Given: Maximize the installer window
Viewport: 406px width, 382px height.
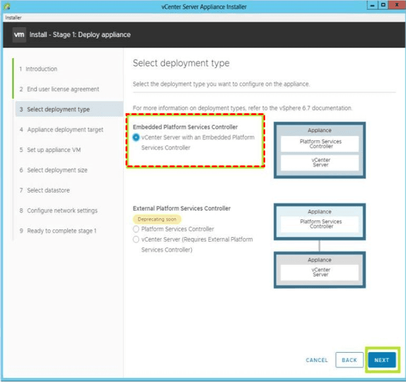Looking at the screenshot, I should (x=383, y=5).
